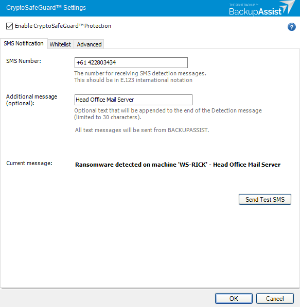The image size is (300, 307).
Task: Click the paper plane icon in the header
Action: [288, 7]
